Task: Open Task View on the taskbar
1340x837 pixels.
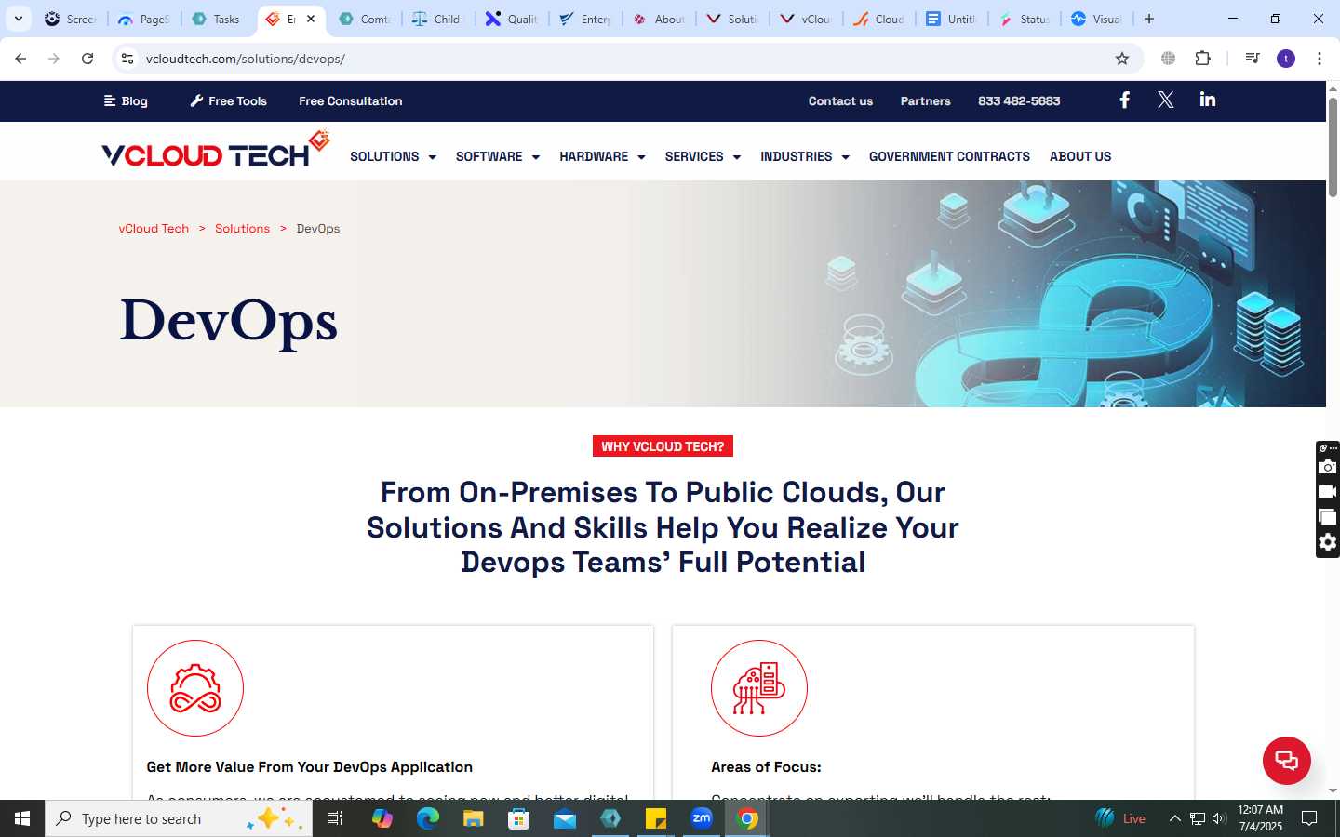Action: [x=335, y=818]
